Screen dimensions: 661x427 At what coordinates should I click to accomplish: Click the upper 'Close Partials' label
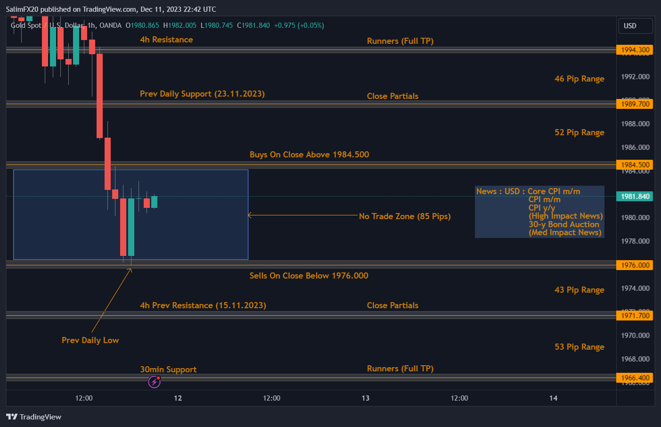pos(392,96)
